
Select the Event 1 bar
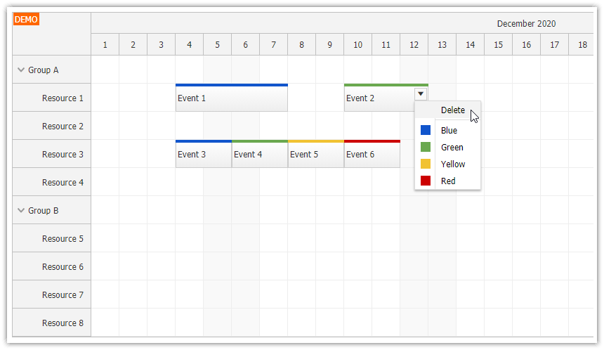[232, 98]
